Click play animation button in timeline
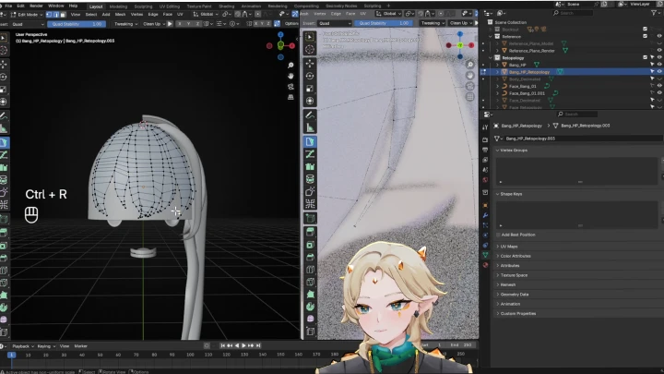The height and width of the screenshot is (374, 664). coord(243,345)
